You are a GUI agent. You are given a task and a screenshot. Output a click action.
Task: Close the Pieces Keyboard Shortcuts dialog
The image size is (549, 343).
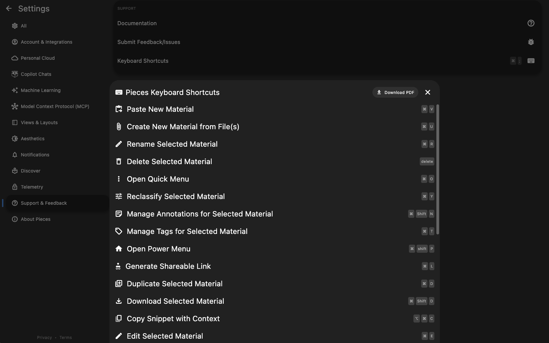tap(428, 92)
